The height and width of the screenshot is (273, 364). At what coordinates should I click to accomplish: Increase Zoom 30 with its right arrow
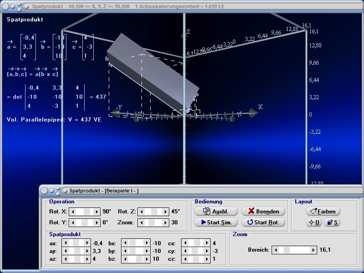(x=165, y=222)
